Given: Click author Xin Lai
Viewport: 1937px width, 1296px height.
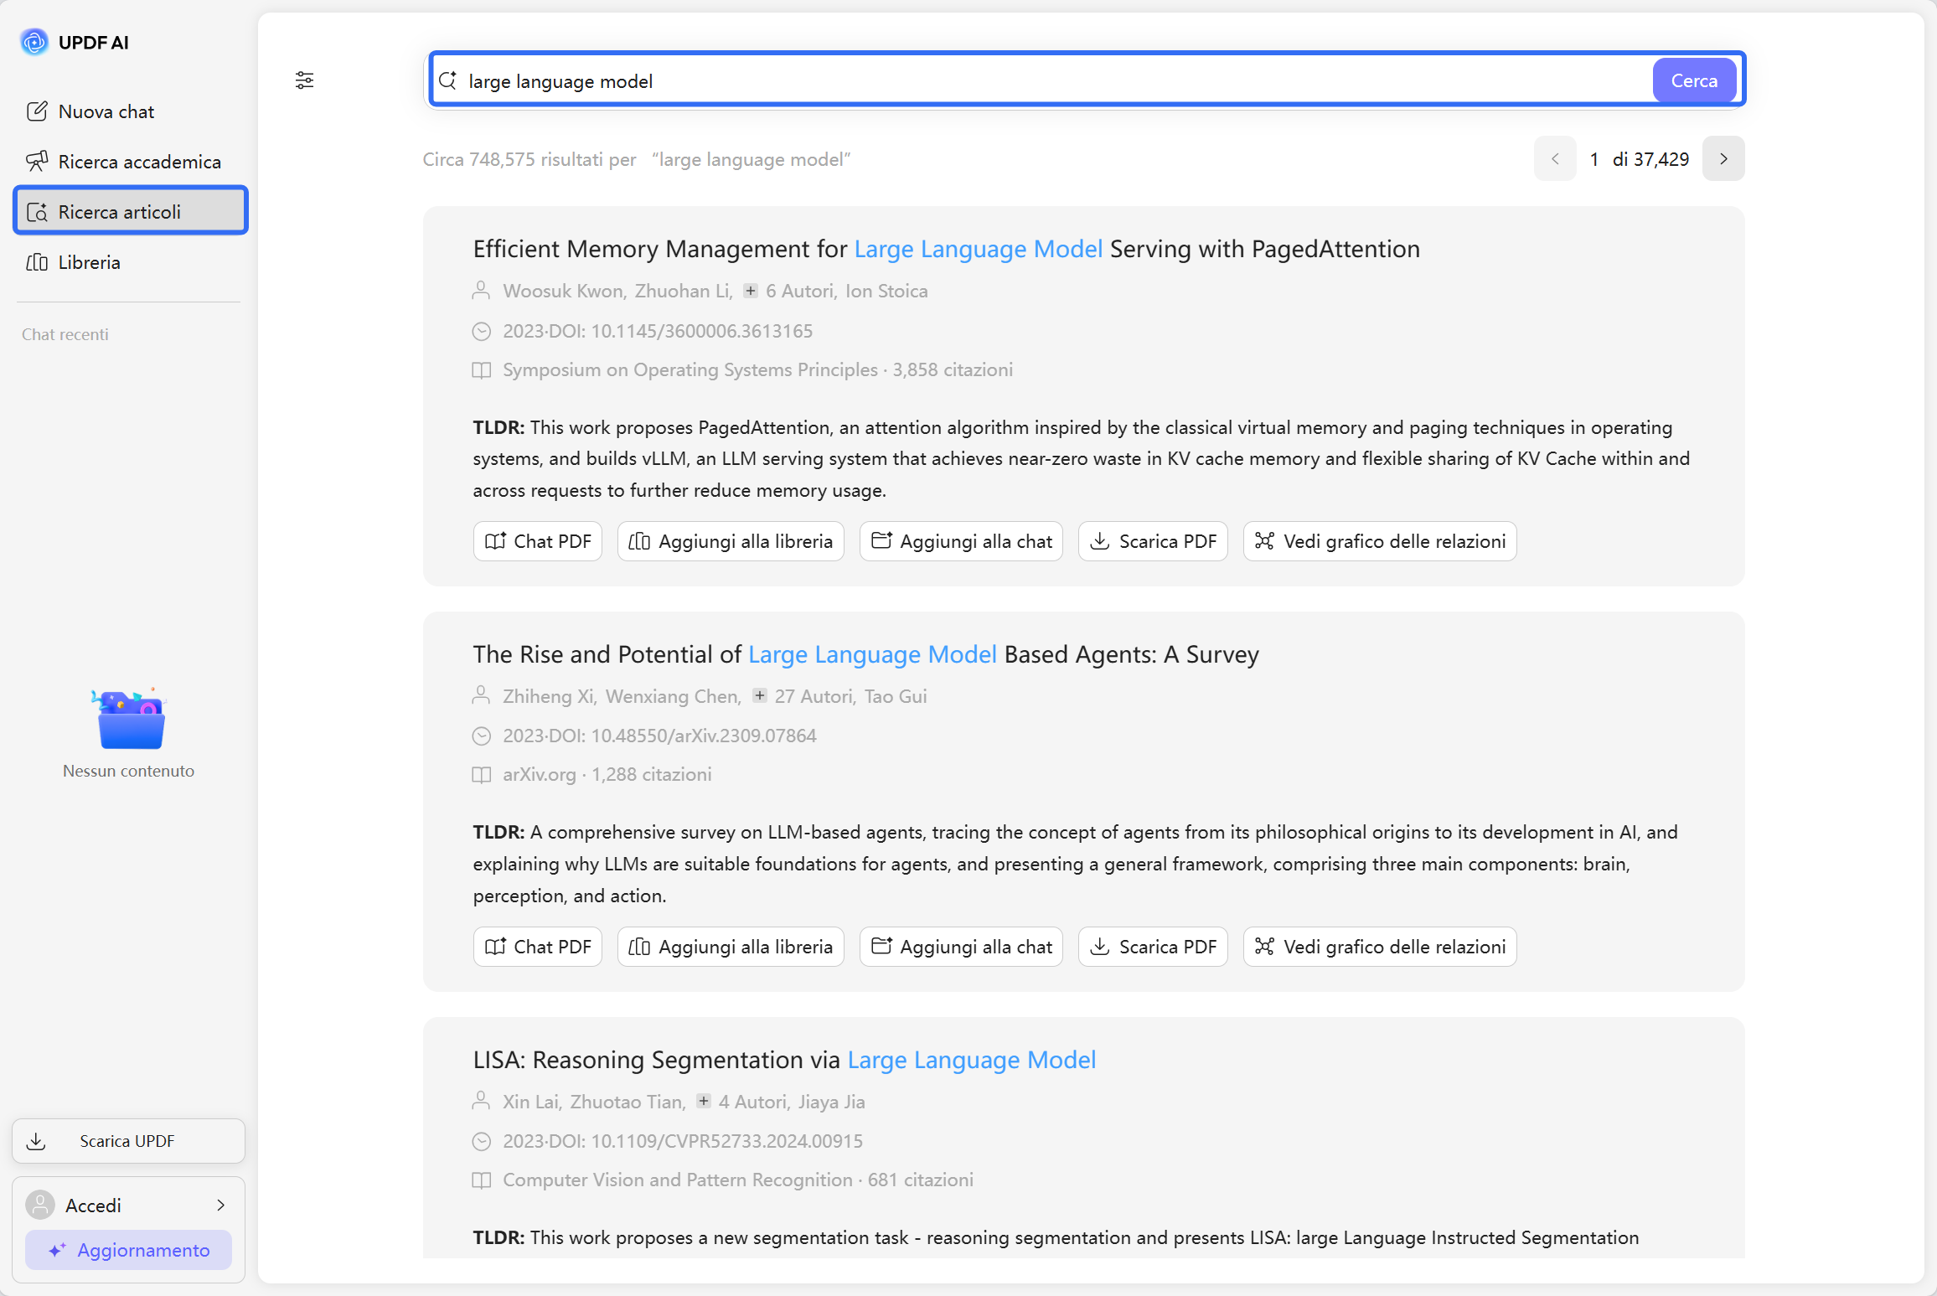Looking at the screenshot, I should 531,1102.
